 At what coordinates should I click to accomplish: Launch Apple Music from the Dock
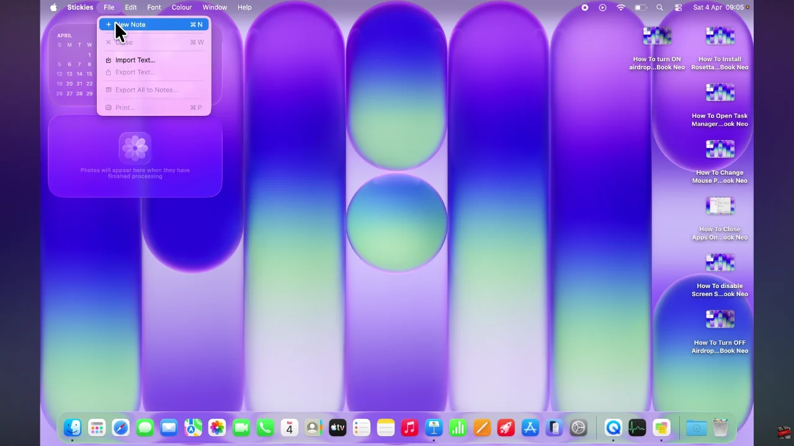[x=409, y=427]
